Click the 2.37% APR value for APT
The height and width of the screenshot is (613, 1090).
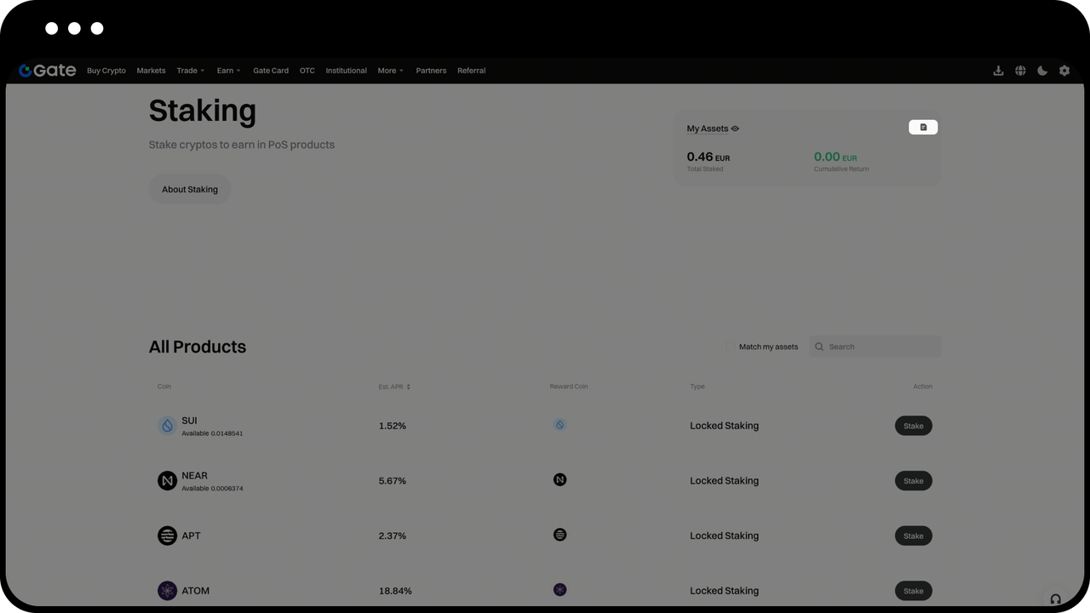pyautogui.click(x=393, y=536)
